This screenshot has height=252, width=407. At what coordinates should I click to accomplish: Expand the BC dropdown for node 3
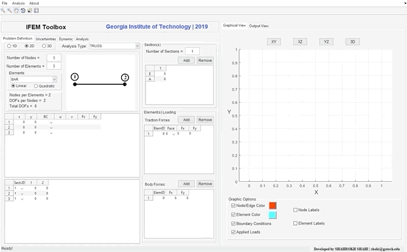(x=51, y=133)
